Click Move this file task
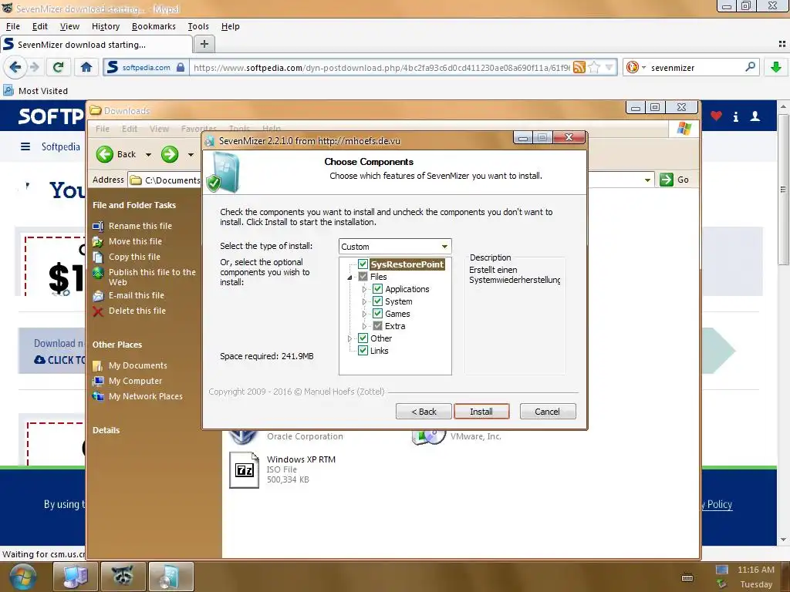790x592 pixels. pyautogui.click(x=127, y=241)
